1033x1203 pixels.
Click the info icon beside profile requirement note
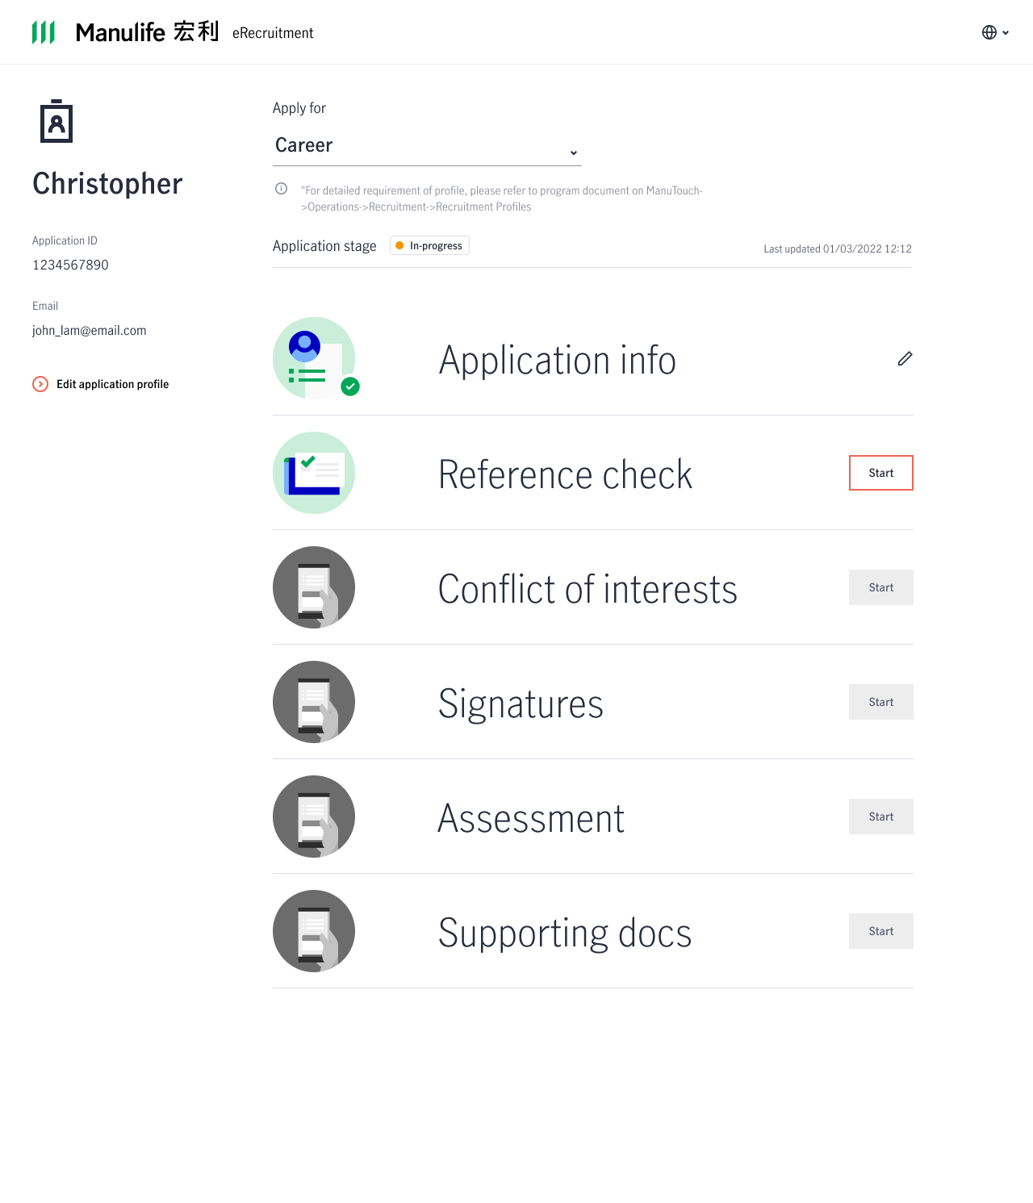coord(281,189)
